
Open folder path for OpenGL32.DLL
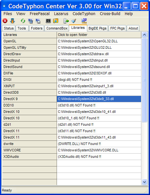pyautogui.click(x=99, y=41)
